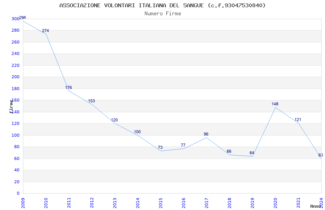Image resolution: width=325 pixels, height=210 pixels.
Task: Click the x-axis year 2020
Action: (x=275, y=203)
